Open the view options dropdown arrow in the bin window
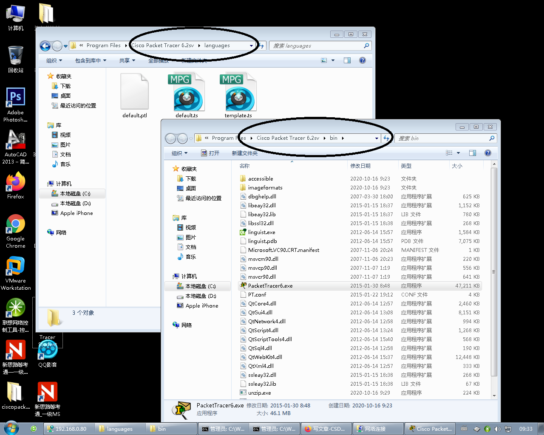 click(458, 153)
